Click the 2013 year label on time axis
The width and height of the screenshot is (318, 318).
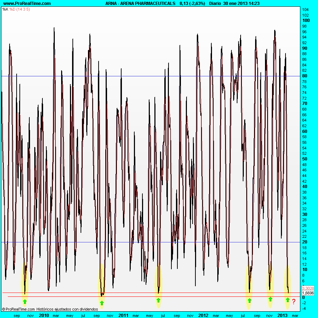[282, 316]
